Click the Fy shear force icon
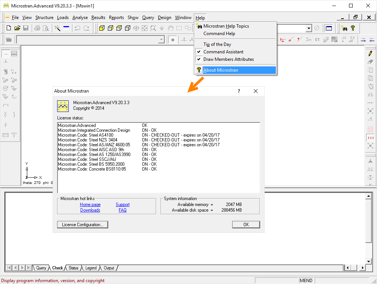Image resolution: width=377 pixels, height=284 pixels. pyautogui.click(x=6, y=80)
